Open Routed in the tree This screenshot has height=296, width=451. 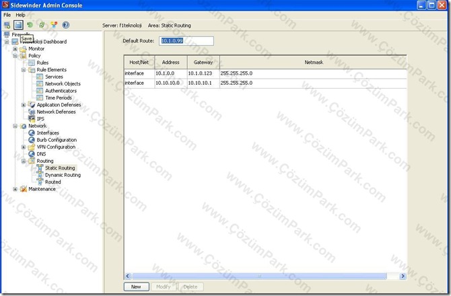pyautogui.click(x=53, y=182)
